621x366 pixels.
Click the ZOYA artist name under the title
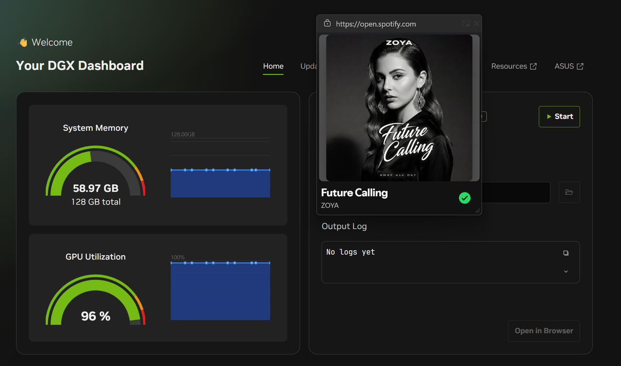coord(330,205)
